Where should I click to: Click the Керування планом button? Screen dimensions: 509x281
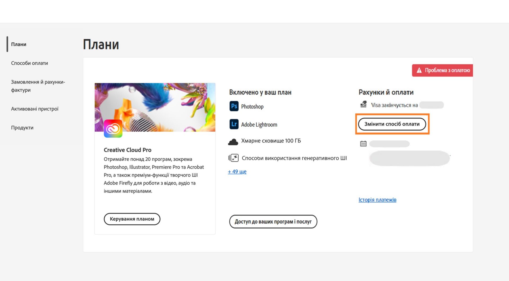(132, 219)
